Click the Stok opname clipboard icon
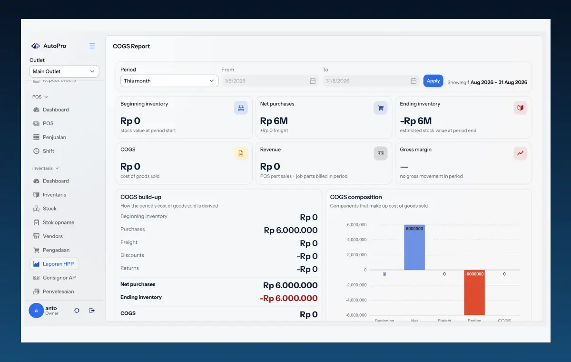The width and height of the screenshot is (571, 362). (x=36, y=222)
